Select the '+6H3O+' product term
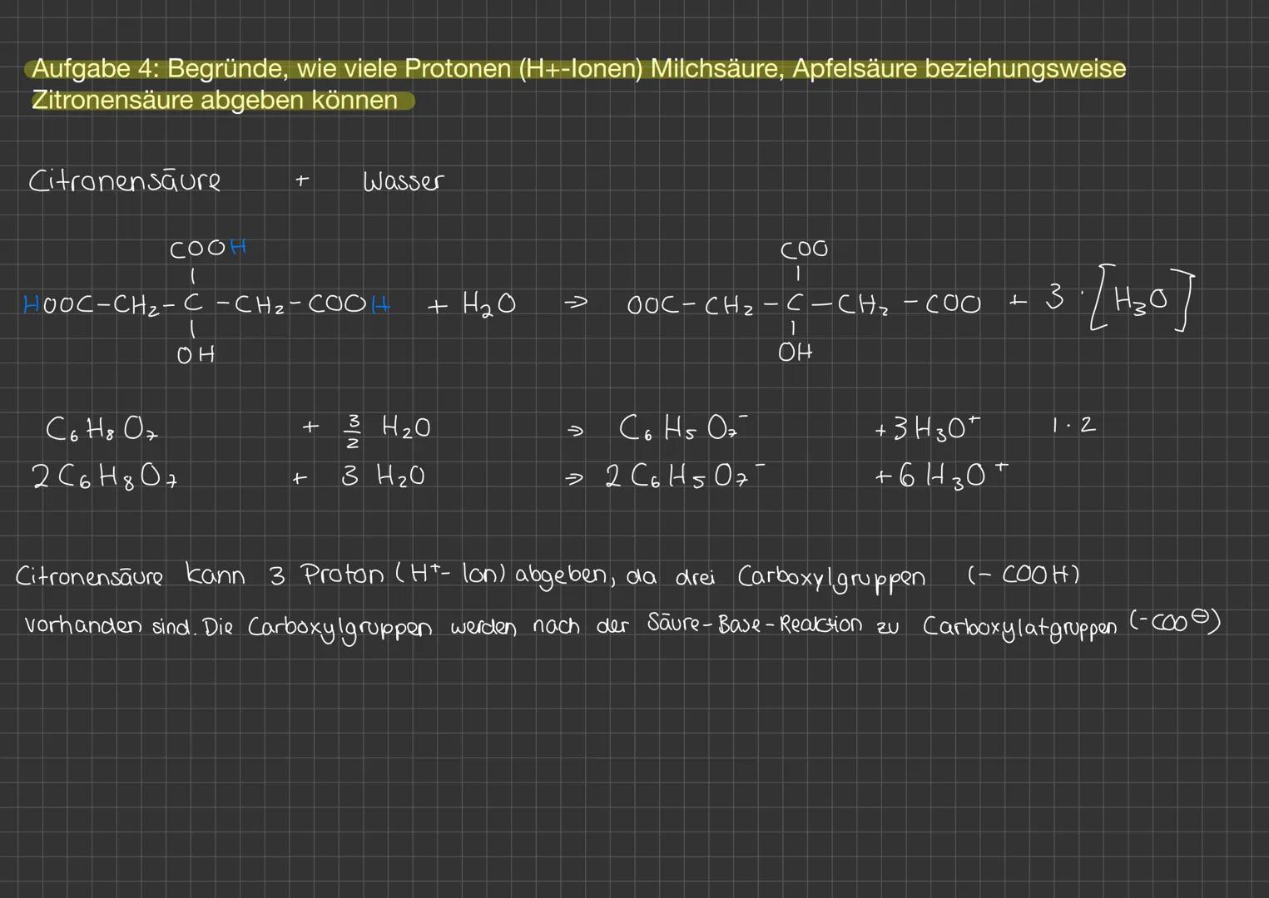This screenshot has height=898, width=1269. pyautogui.click(x=940, y=475)
